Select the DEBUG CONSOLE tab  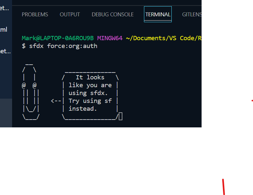tap(113, 14)
